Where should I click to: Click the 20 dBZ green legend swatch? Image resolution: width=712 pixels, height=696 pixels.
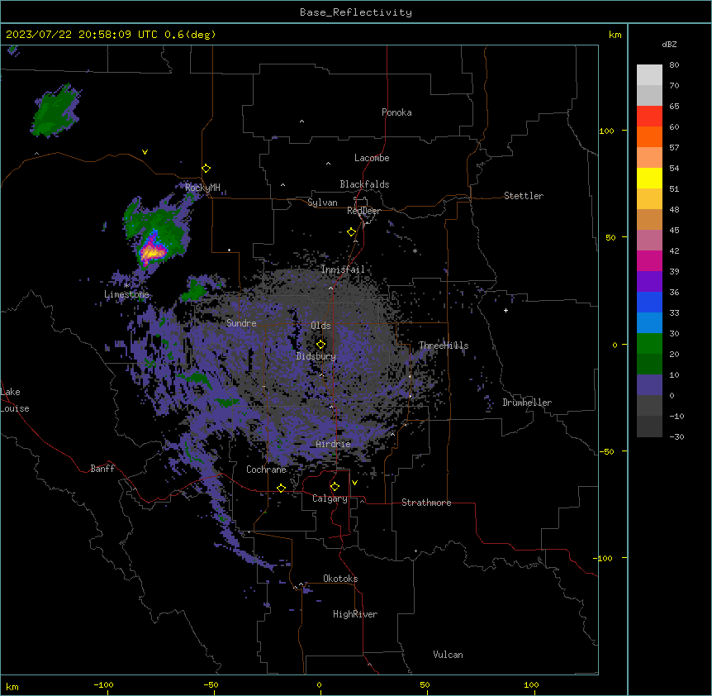(x=649, y=364)
